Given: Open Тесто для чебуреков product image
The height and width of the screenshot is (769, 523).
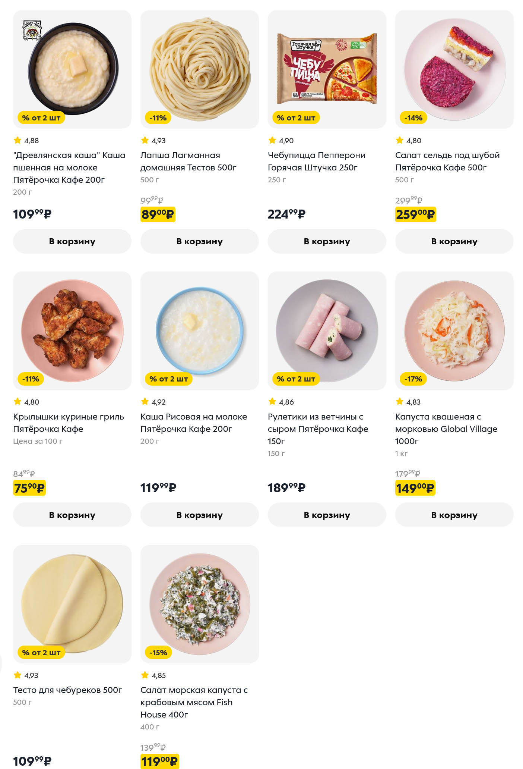Looking at the screenshot, I should 72,603.
